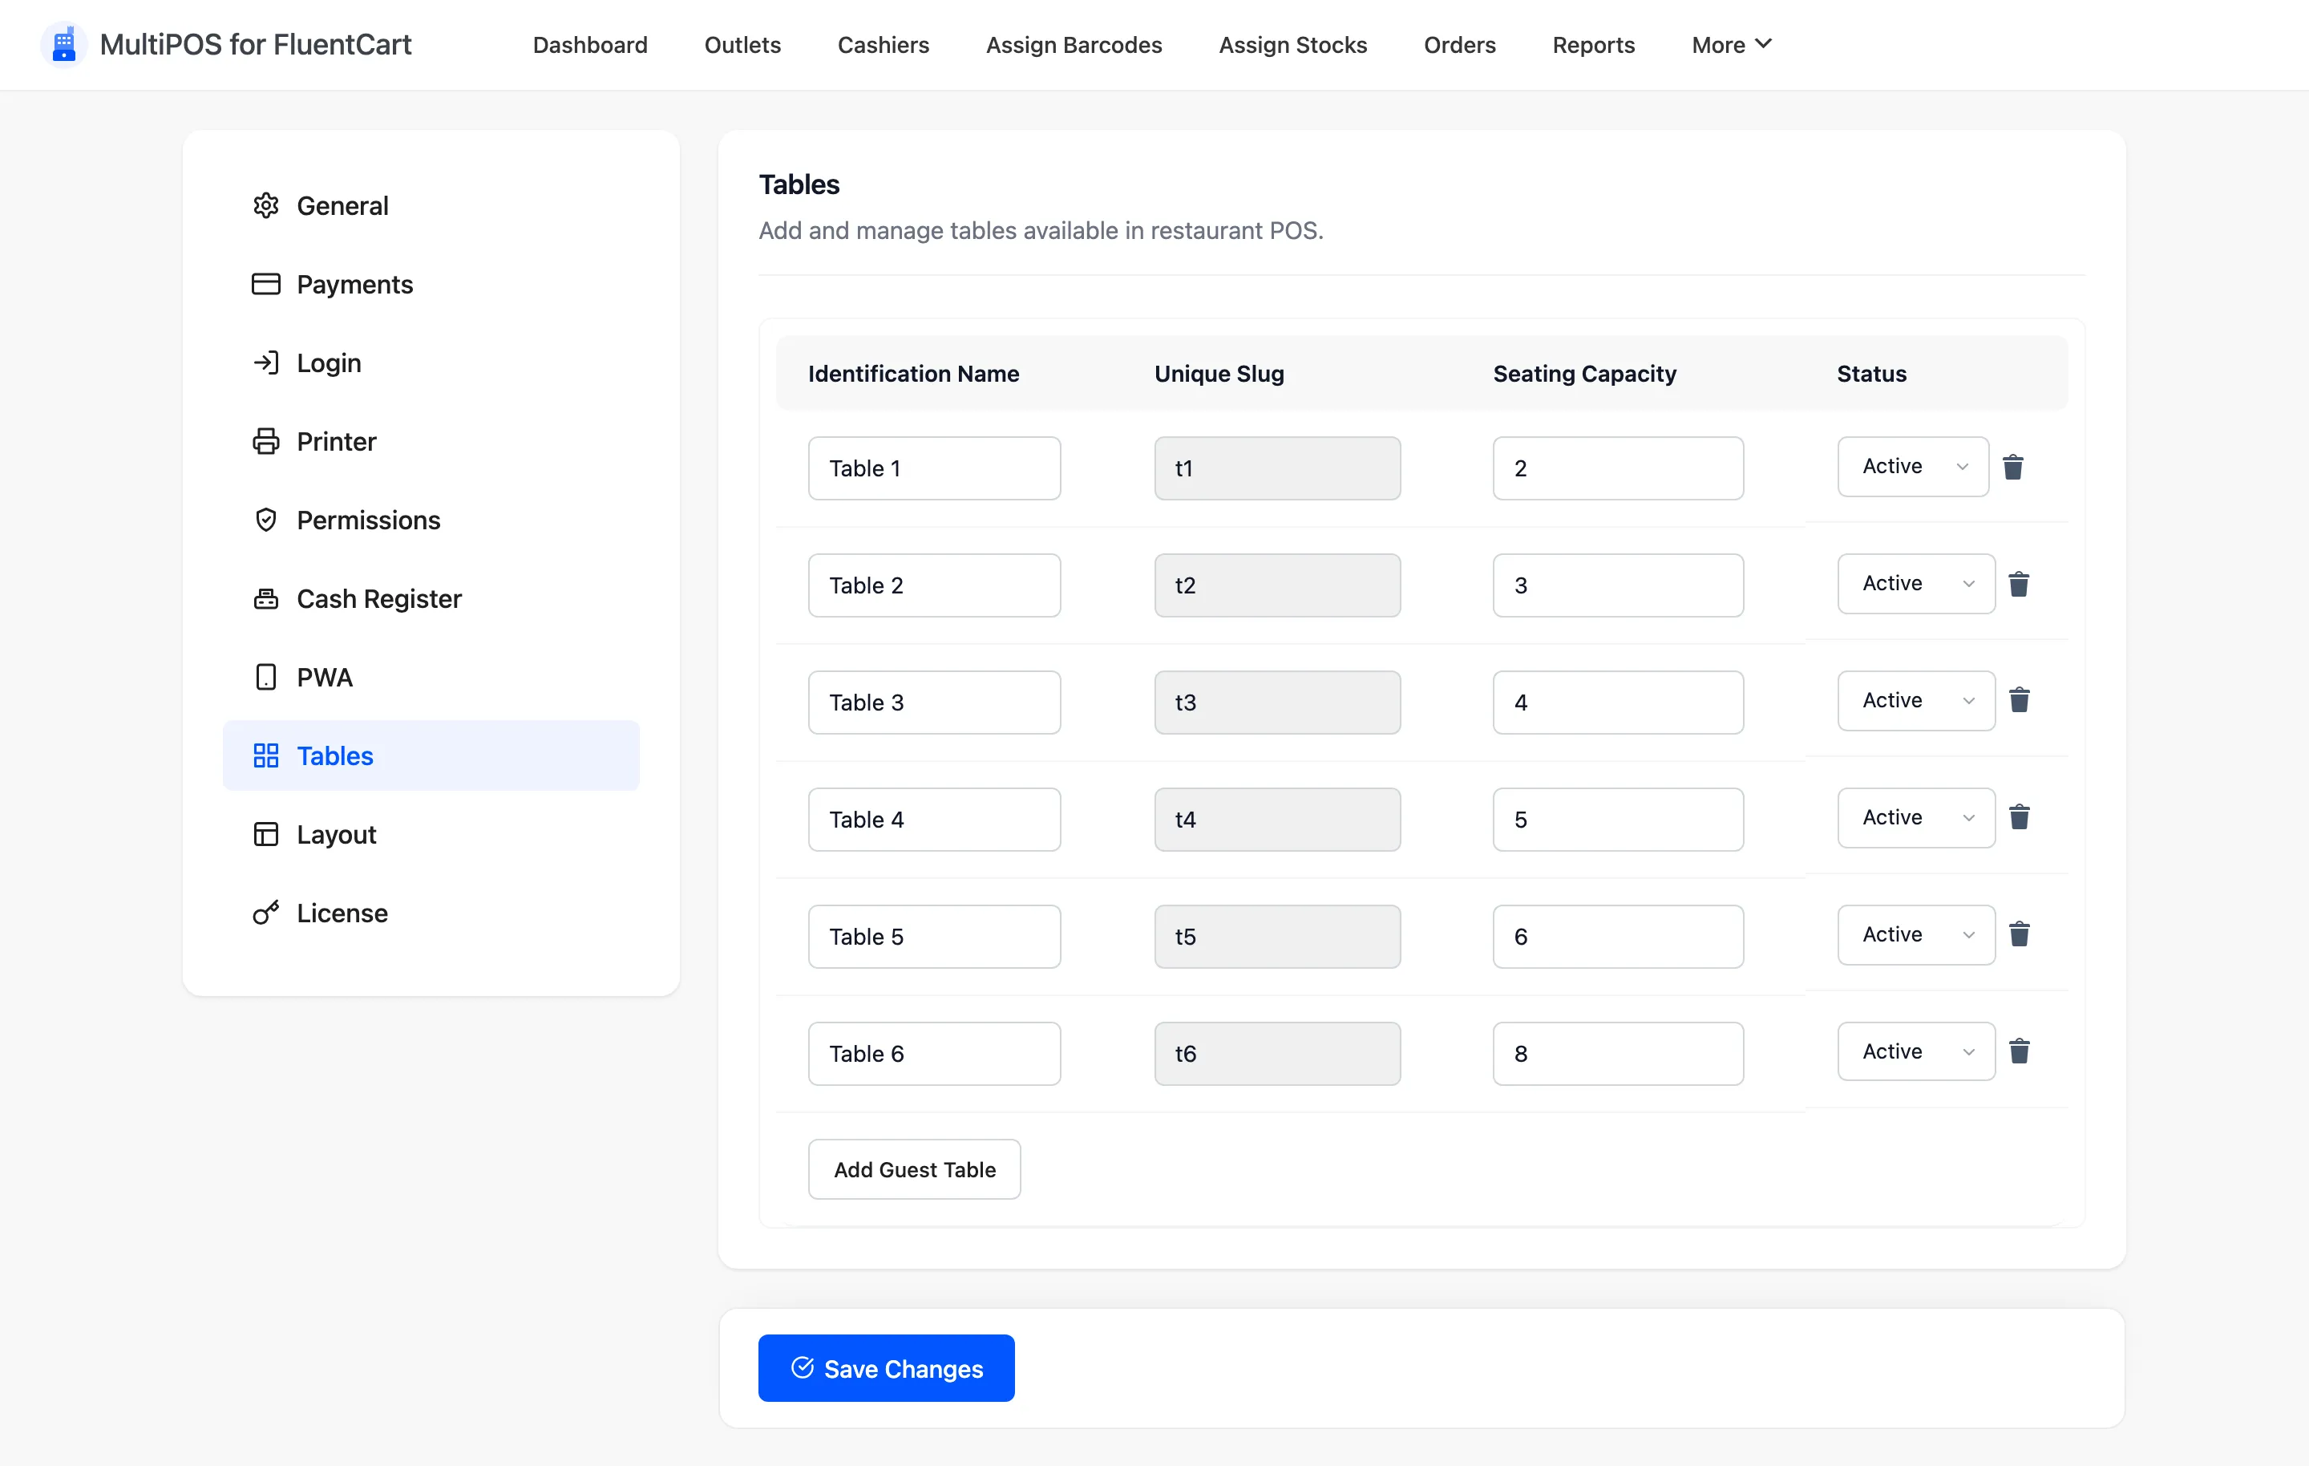Click the Add Guest Table button
Viewport: 2309px width, 1466px height.
(x=915, y=1169)
